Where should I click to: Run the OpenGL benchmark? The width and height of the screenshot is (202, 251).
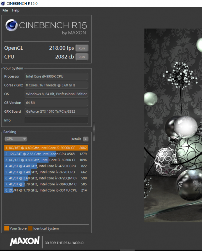tap(82, 48)
